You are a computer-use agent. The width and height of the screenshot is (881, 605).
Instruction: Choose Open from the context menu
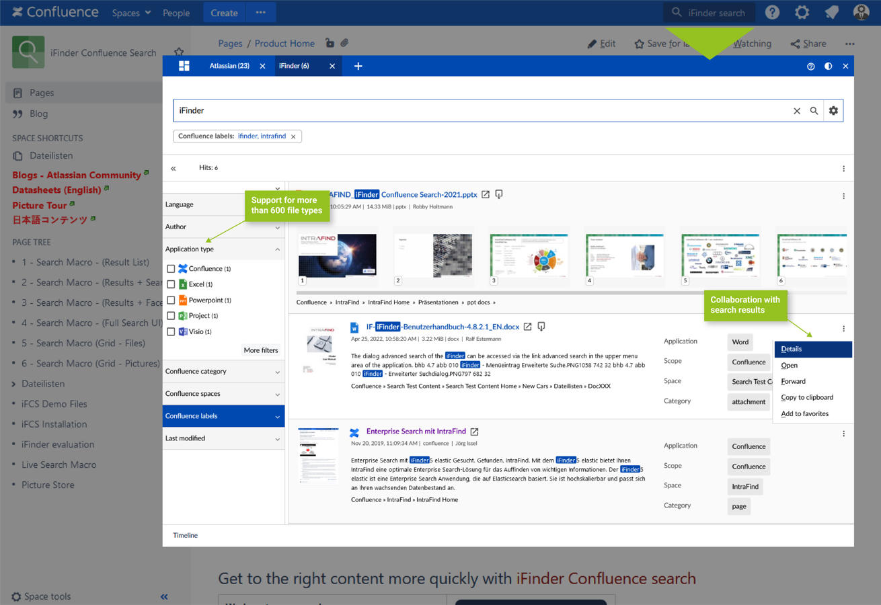point(813,366)
